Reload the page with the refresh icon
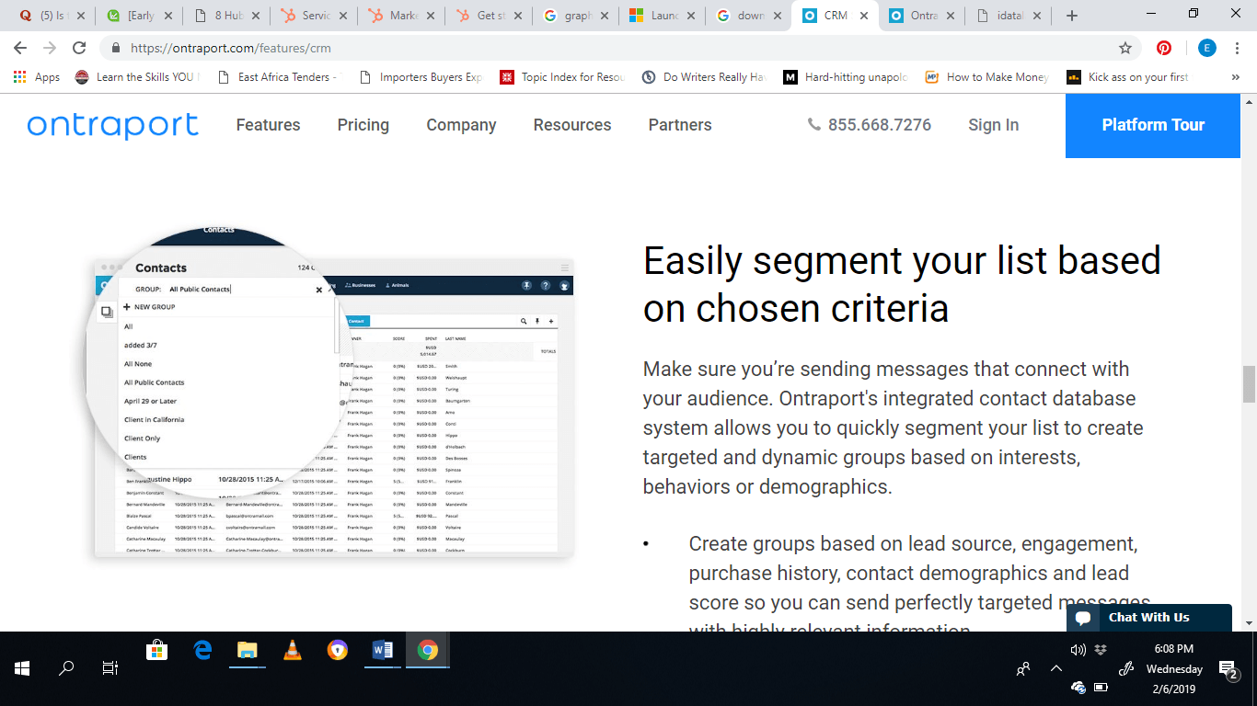Screen dimensions: 1257x706 79,48
